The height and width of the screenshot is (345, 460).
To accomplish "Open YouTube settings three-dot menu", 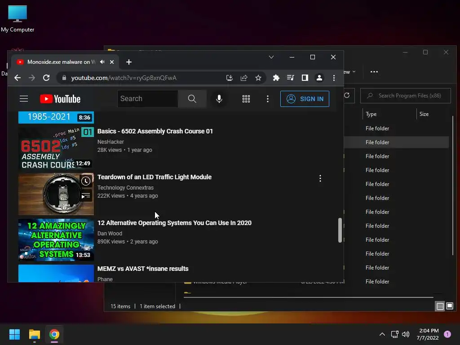I will (x=268, y=99).
